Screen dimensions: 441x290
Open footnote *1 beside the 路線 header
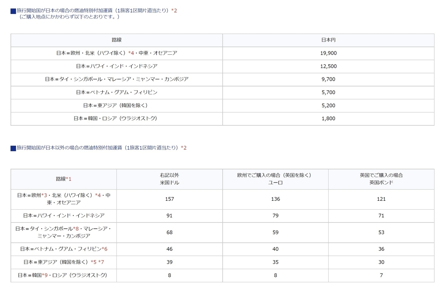click(68, 179)
